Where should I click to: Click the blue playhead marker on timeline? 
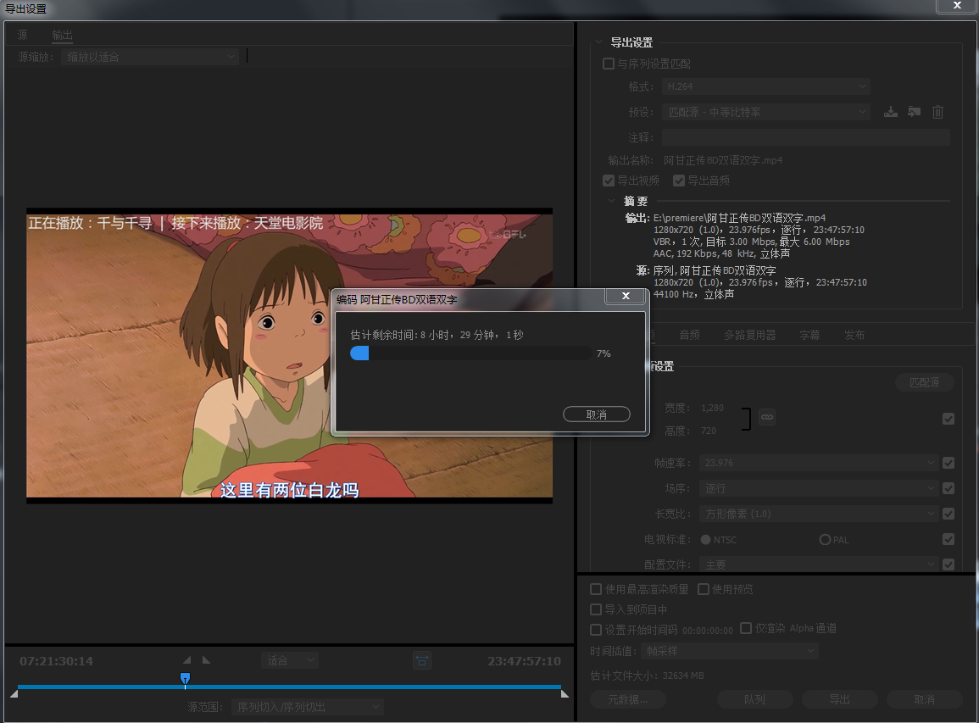coord(186,679)
